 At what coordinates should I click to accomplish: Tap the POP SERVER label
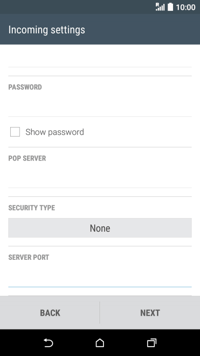coord(27,158)
